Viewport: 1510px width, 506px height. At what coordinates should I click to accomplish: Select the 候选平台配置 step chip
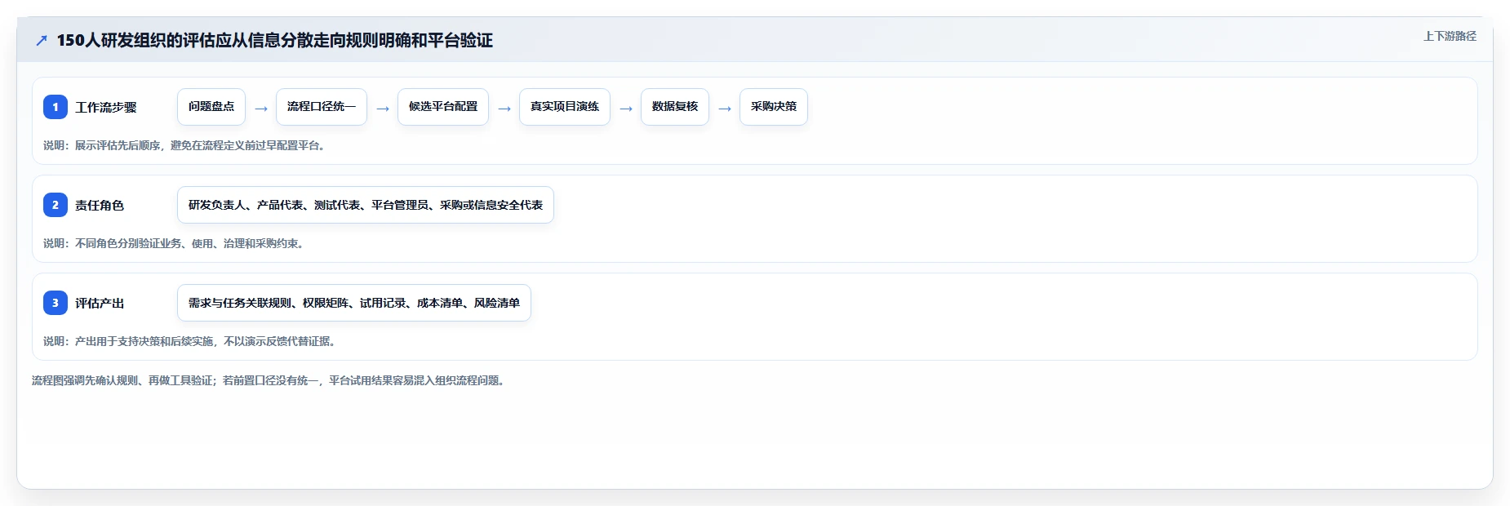(443, 107)
